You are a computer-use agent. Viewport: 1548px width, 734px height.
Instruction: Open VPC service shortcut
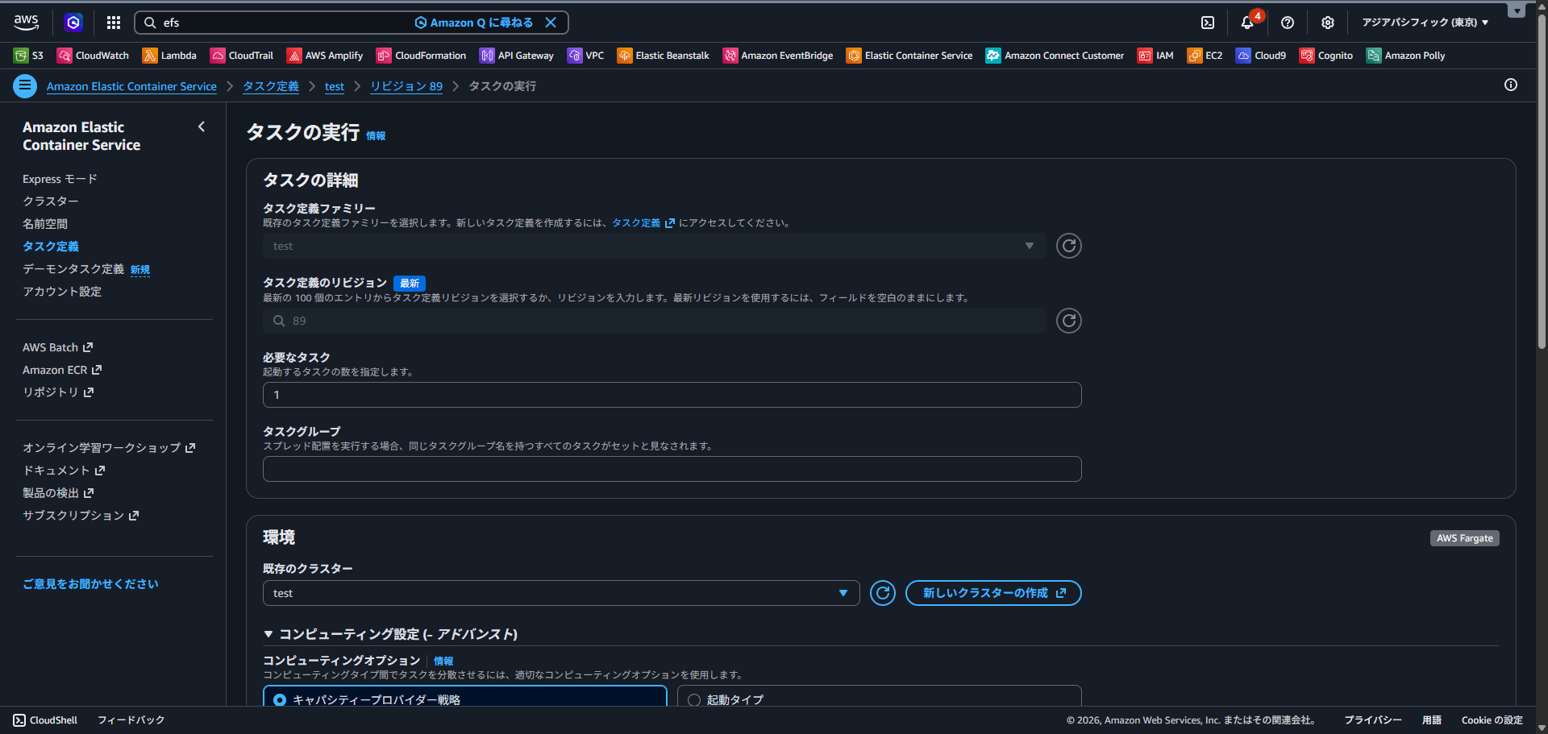coord(585,56)
